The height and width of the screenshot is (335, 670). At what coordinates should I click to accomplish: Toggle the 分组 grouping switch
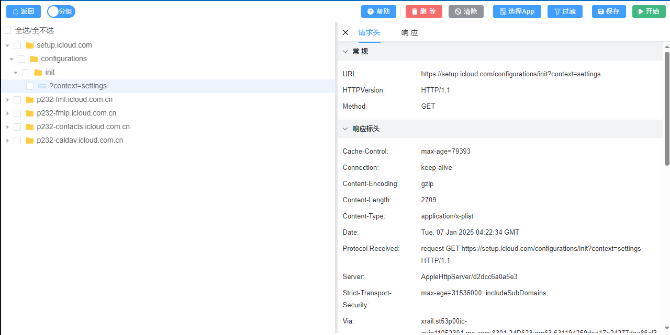click(x=61, y=11)
